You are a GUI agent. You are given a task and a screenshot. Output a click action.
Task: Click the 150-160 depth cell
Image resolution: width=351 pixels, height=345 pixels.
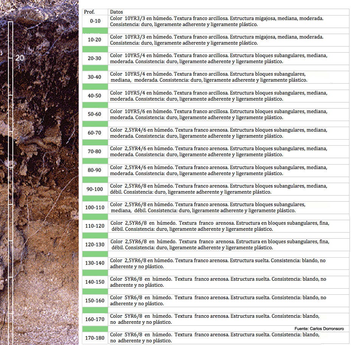point(95,301)
